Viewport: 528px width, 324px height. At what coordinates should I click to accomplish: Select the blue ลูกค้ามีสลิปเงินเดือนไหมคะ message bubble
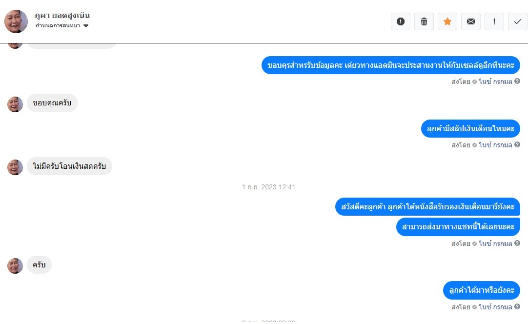(x=470, y=128)
